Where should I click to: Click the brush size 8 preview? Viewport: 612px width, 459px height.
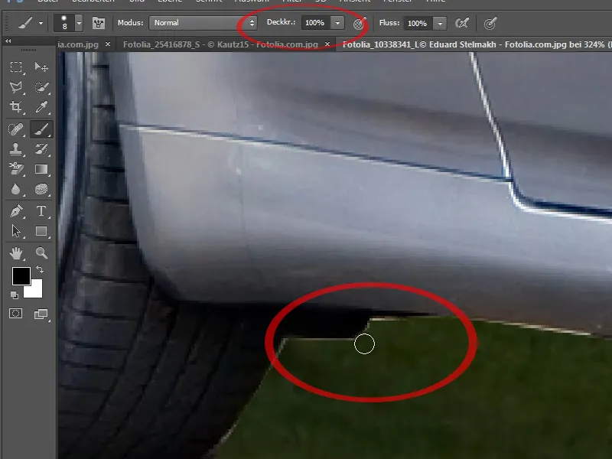click(x=64, y=23)
